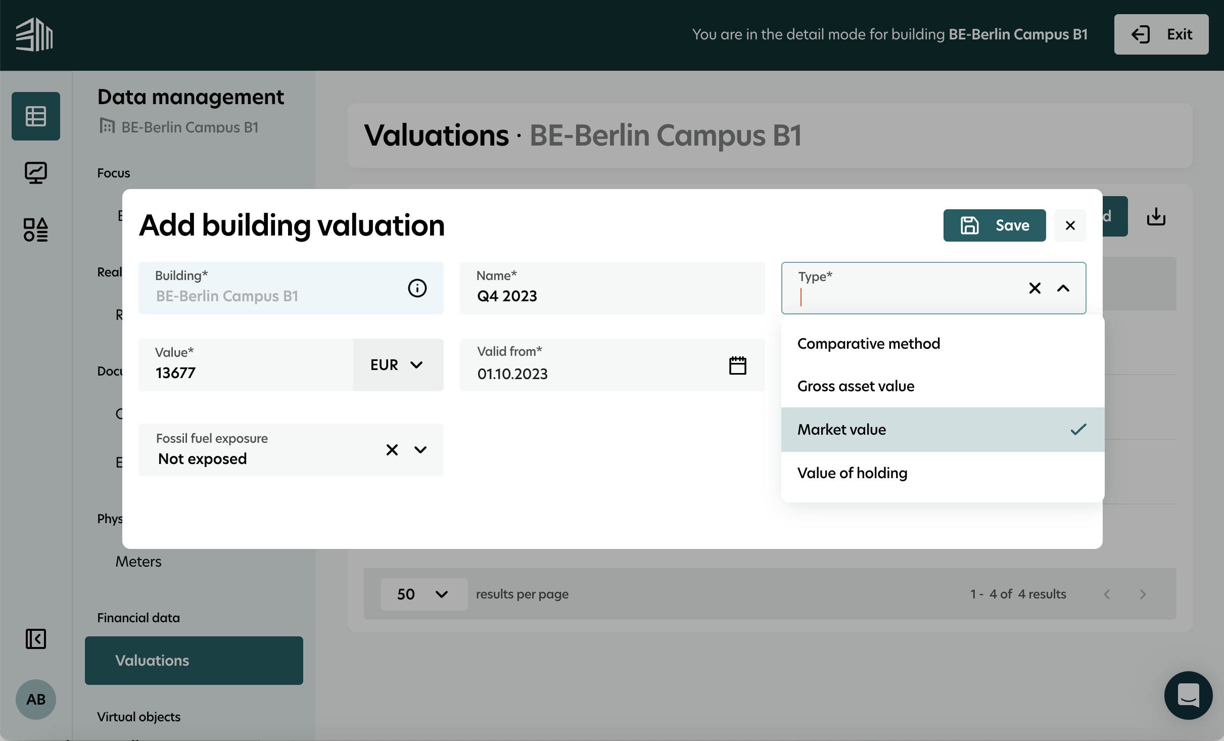Click the building icon beside BE-Berlin Campus B1
1224x741 pixels.
tap(107, 126)
